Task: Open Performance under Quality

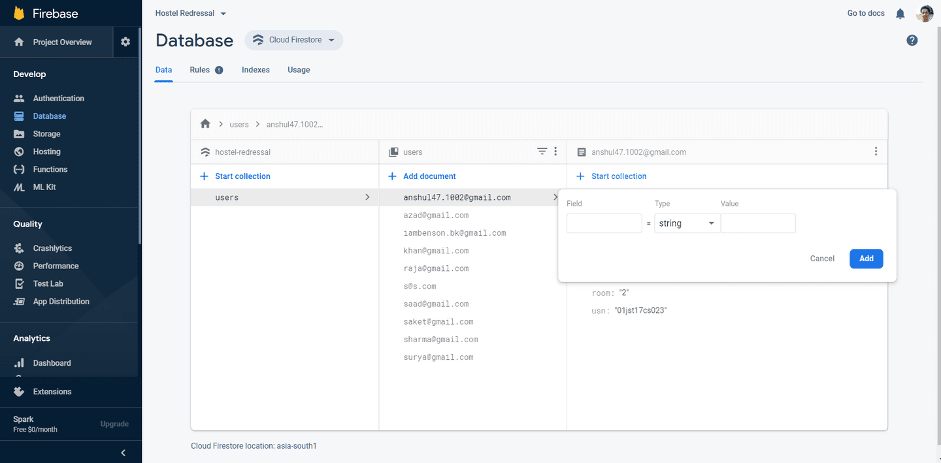Action: click(x=56, y=266)
